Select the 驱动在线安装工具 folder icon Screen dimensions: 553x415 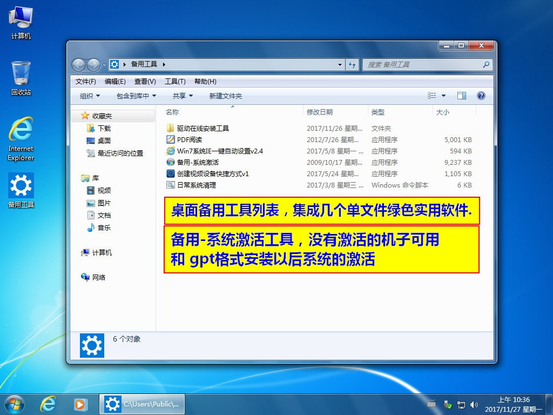(x=170, y=128)
